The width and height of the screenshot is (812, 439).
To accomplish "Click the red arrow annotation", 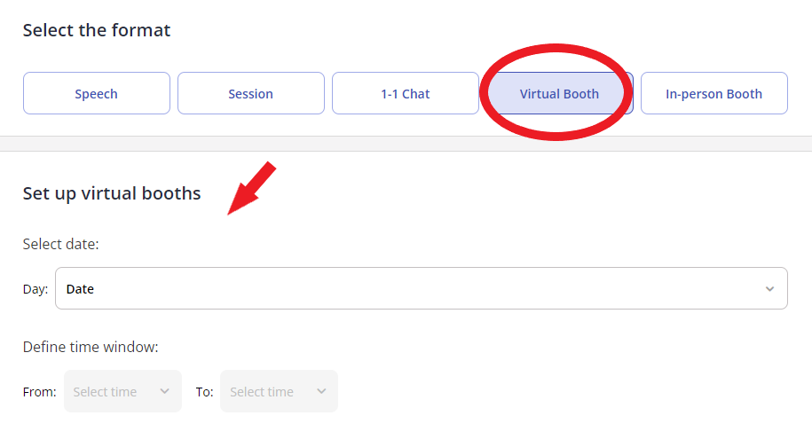I will click(252, 188).
